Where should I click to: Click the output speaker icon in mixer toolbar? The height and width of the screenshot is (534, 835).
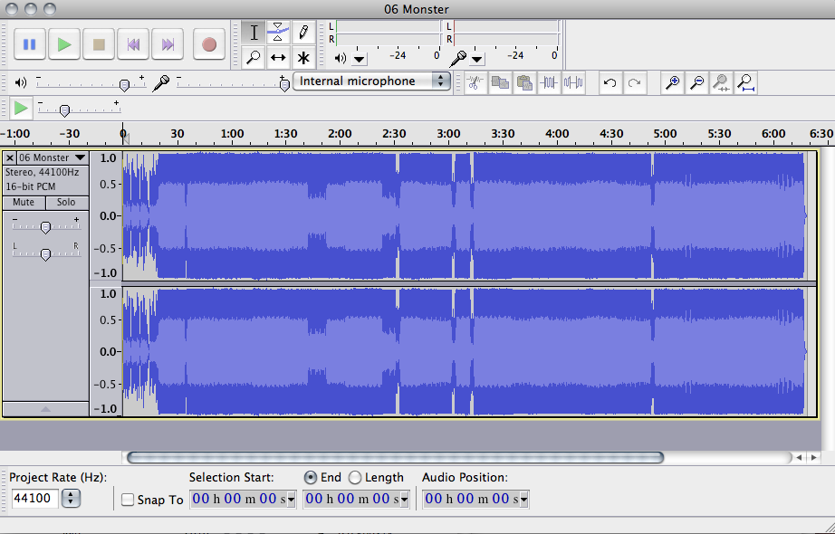coord(21,82)
